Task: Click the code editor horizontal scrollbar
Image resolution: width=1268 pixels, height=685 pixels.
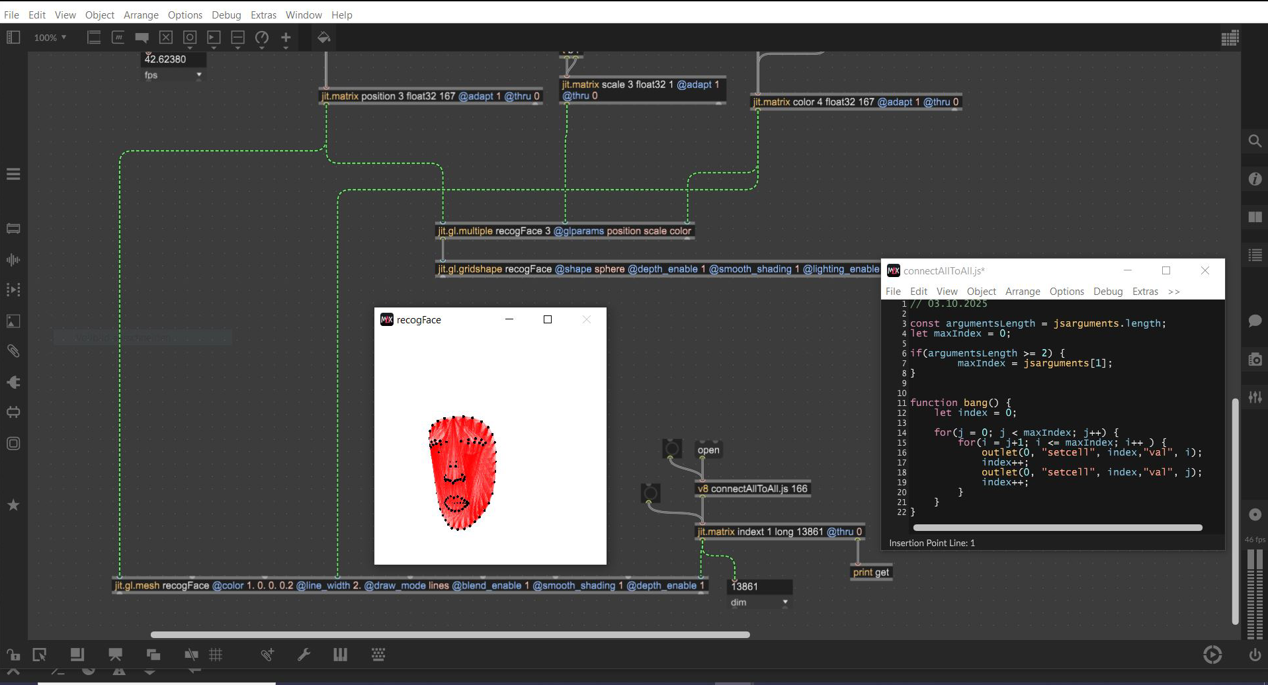Action: pos(1057,528)
